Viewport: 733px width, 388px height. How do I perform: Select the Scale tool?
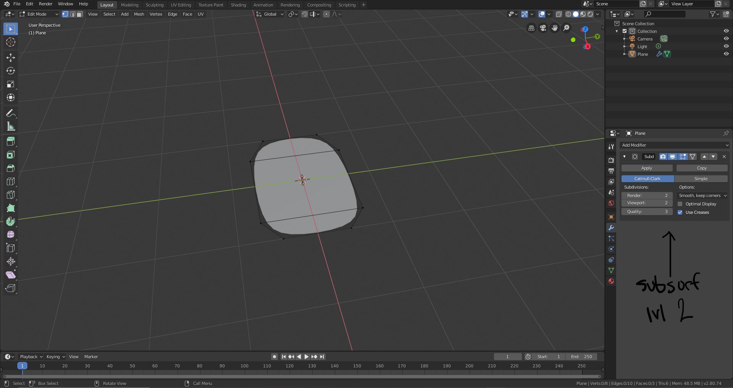(11, 84)
